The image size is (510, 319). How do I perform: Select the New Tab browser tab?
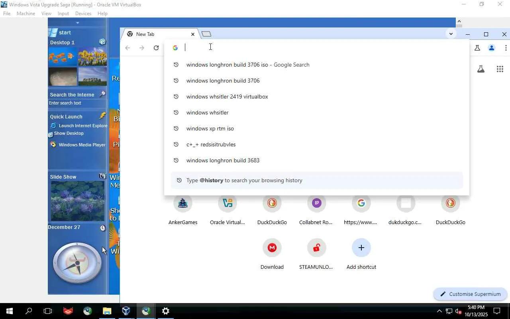click(x=160, y=34)
